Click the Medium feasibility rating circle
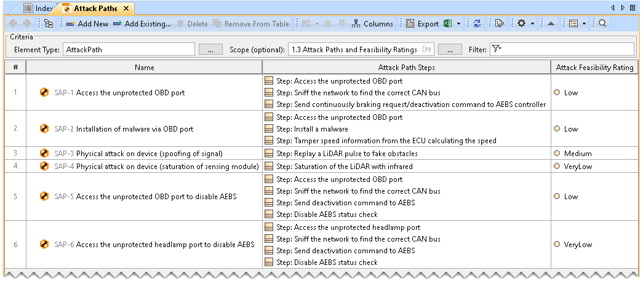The width and height of the screenshot is (643, 284). 557,153
